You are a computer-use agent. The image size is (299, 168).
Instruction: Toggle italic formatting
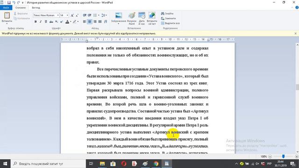click(x=41, y=22)
